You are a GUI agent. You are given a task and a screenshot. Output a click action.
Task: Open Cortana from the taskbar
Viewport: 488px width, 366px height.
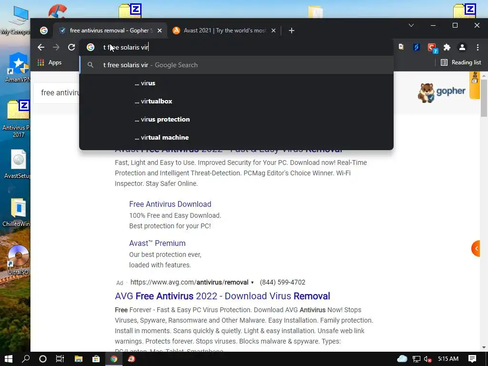(42, 359)
